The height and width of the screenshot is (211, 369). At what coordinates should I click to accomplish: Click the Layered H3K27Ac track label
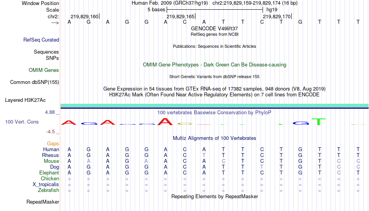click(25, 100)
